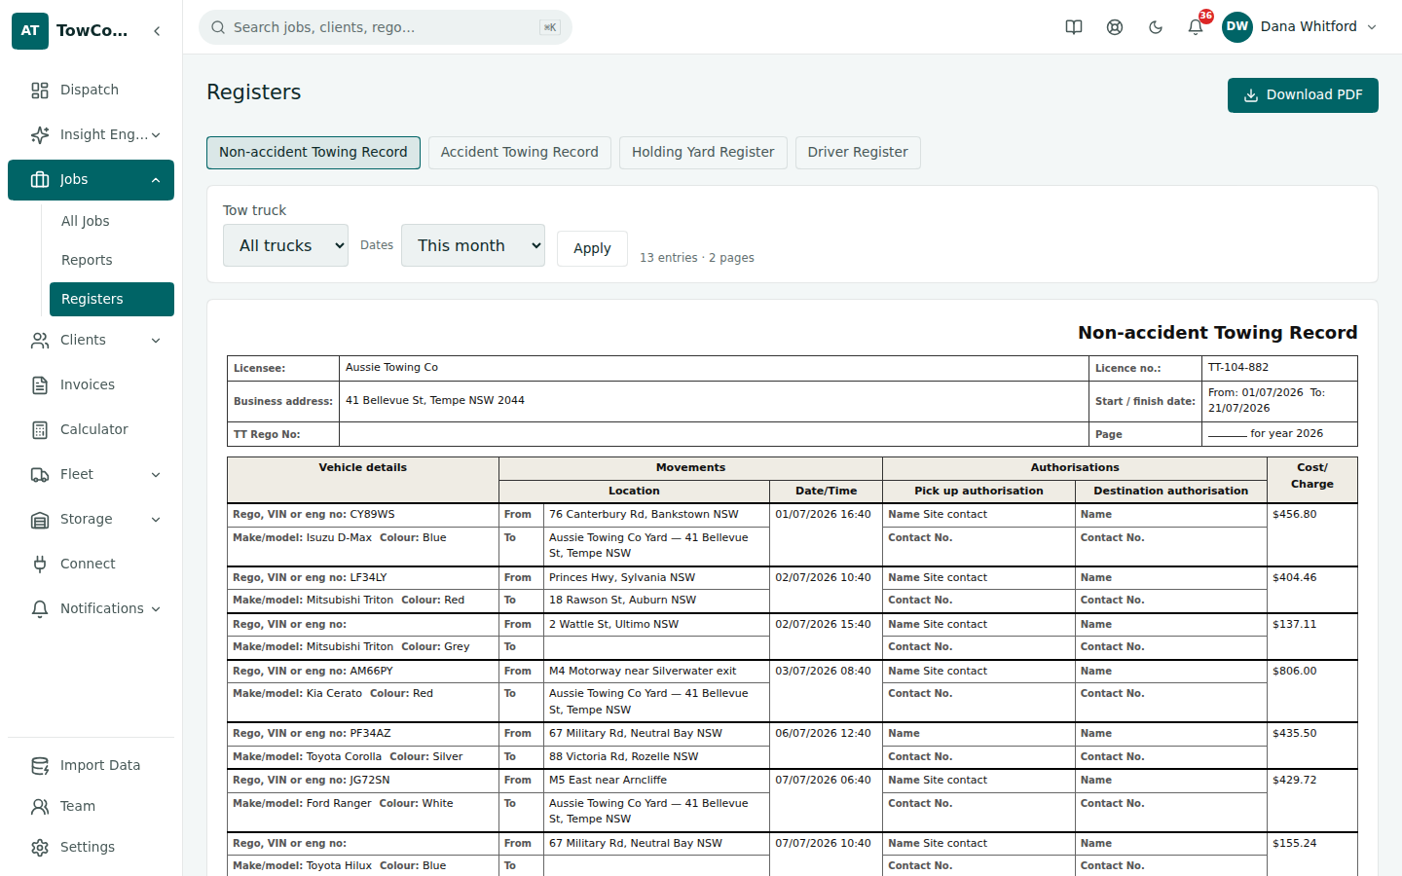Open the All trucks dropdown
The height and width of the screenshot is (876, 1402).
[x=285, y=245]
